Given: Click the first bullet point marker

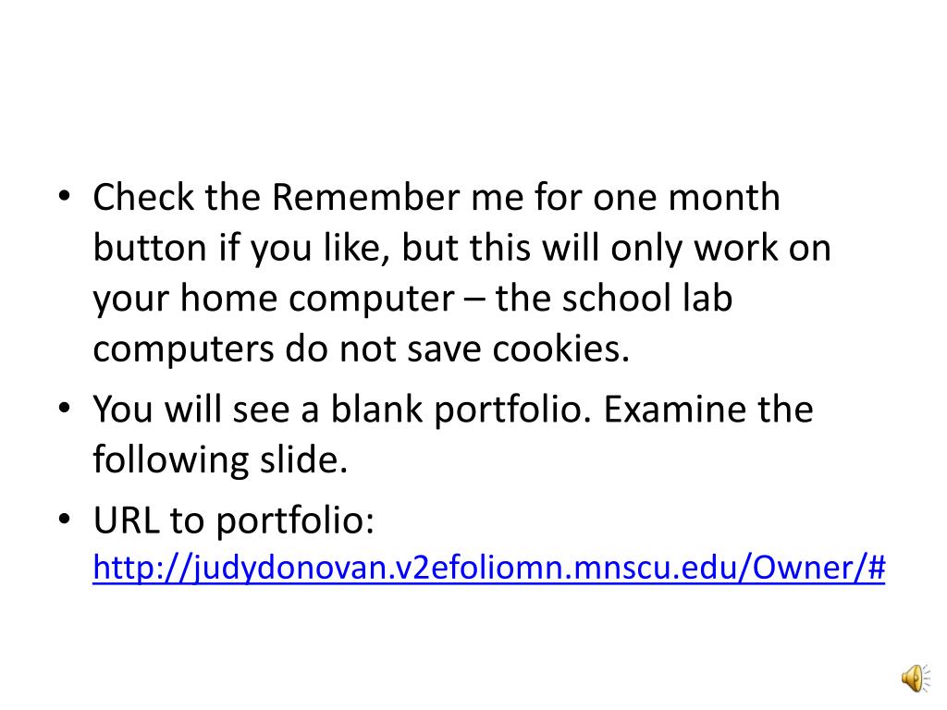Looking at the screenshot, I should pos(64,196).
